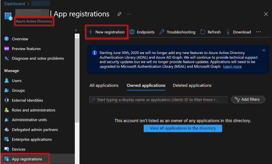Click the sidebar vertical scrollbar thumb
Viewport: 272px width, 164px height.
[x=77, y=80]
